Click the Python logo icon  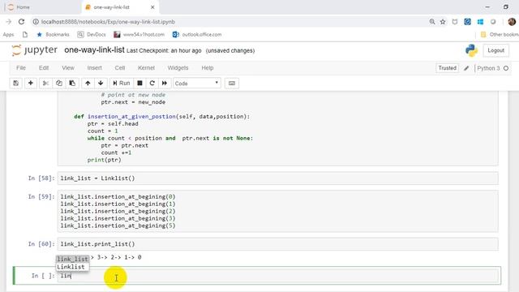(471, 50)
